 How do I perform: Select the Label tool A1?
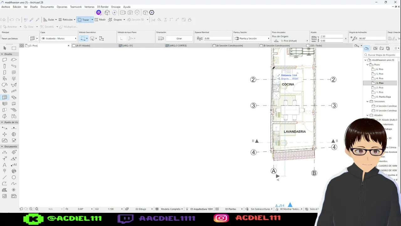14,165
